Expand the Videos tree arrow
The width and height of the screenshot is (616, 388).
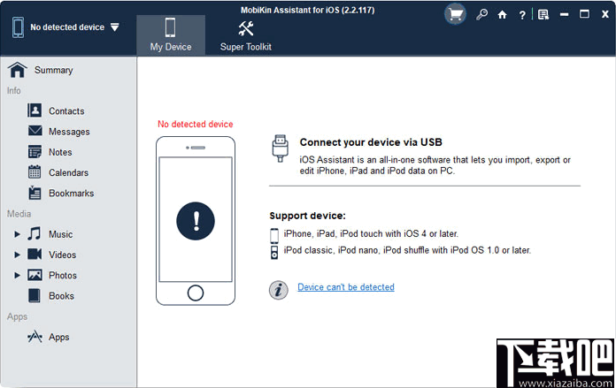click(17, 255)
